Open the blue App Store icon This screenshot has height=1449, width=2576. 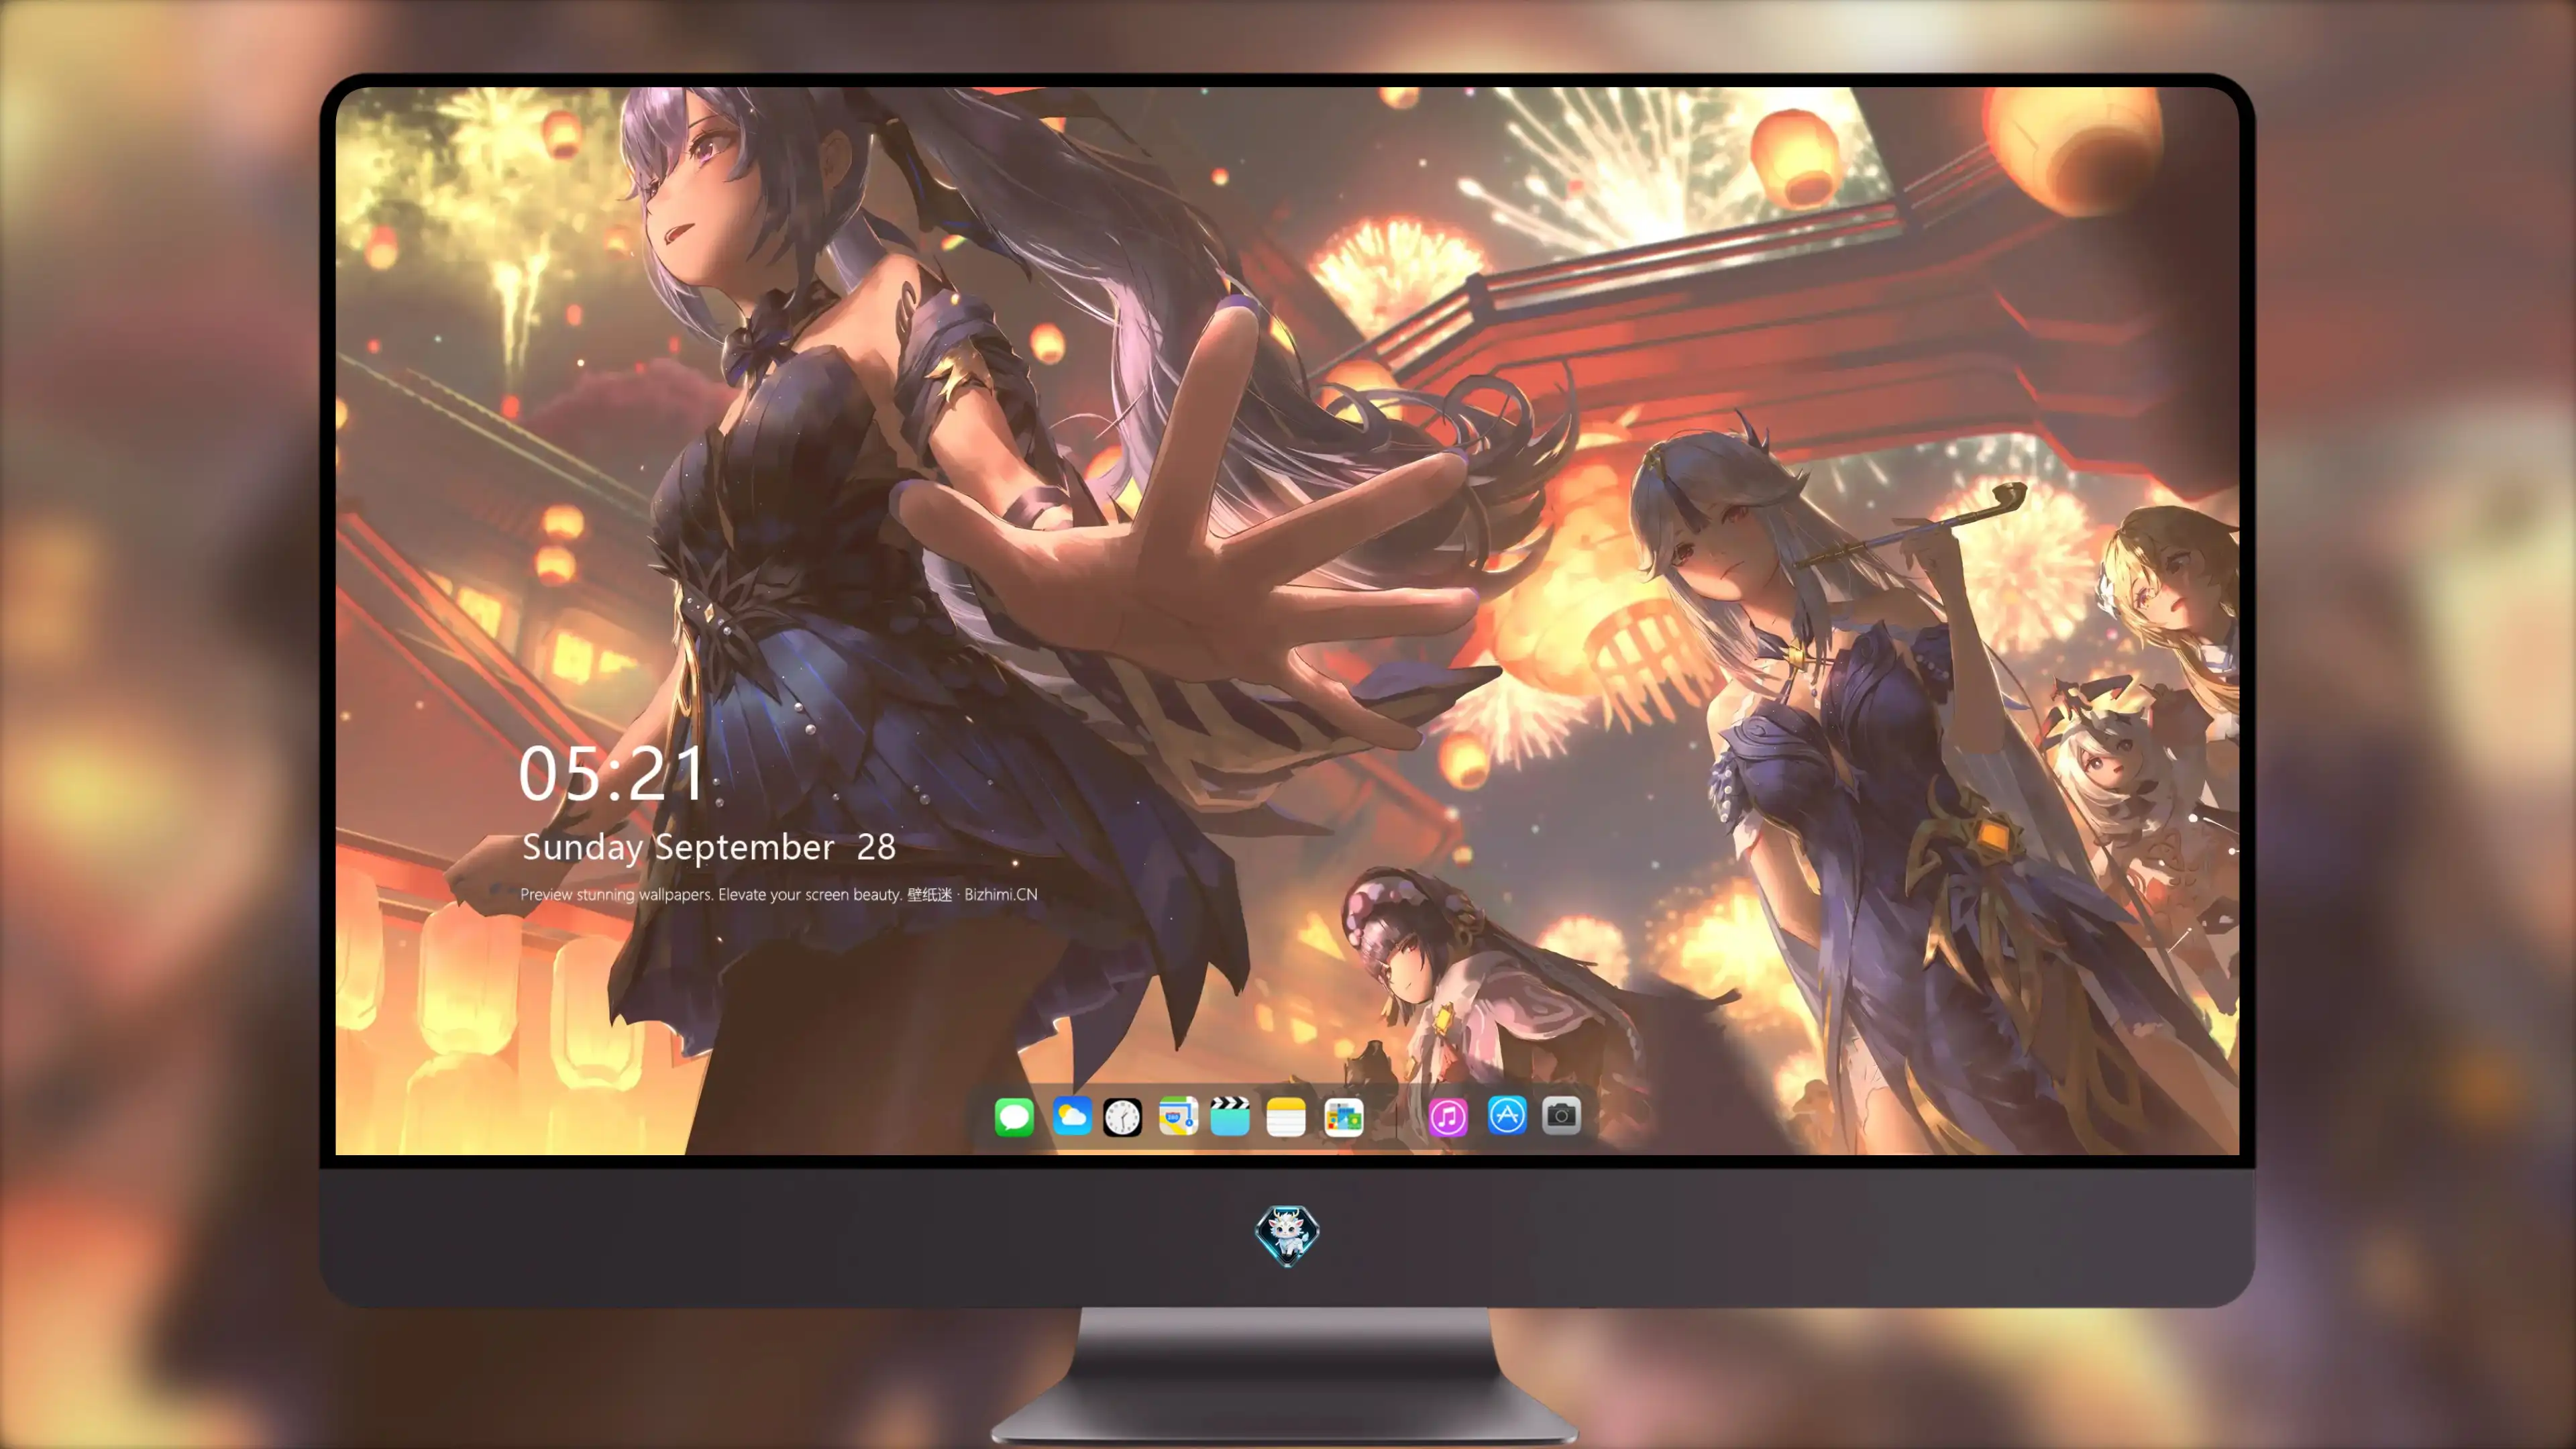pos(1507,1115)
